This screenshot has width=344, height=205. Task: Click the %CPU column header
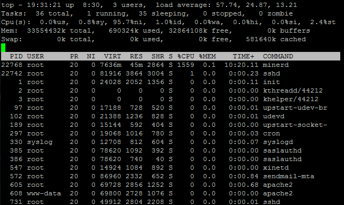coord(186,56)
